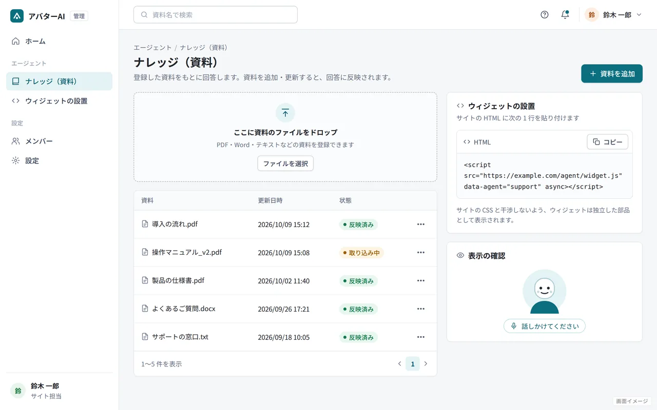The height and width of the screenshot is (410, 657).
Task: Open more options for 製品の仕様書.pdf
Action: pyautogui.click(x=421, y=281)
